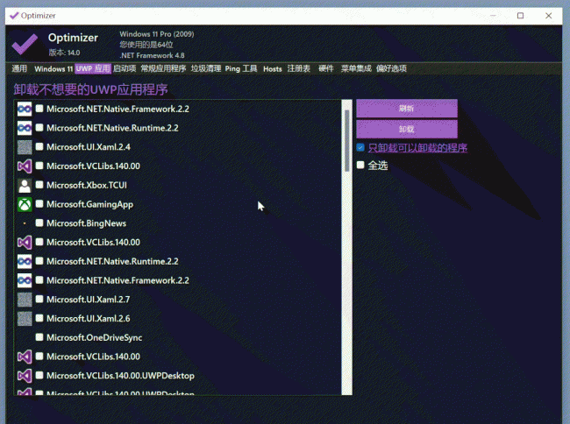Click the Microsoft.UI.Xaml.2.7 entry name

(x=88, y=300)
